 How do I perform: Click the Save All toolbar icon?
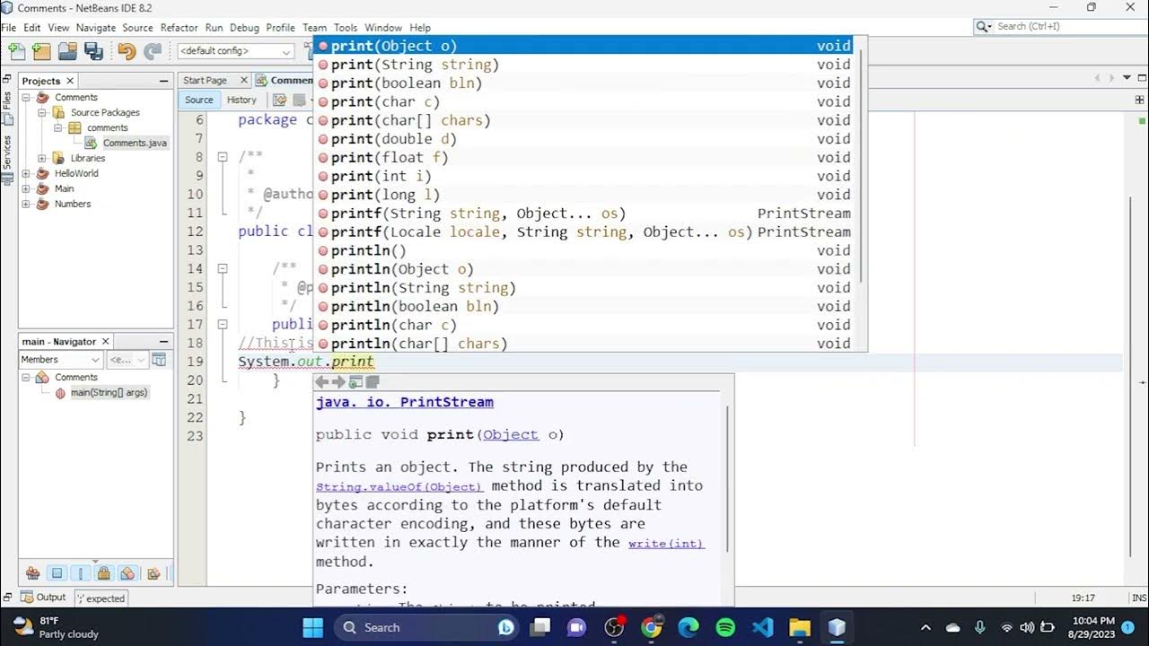coord(93,51)
